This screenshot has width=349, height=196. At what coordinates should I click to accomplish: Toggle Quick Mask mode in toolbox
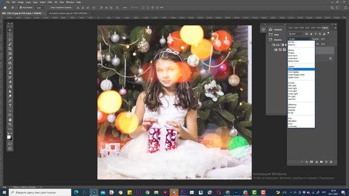(x=10, y=144)
